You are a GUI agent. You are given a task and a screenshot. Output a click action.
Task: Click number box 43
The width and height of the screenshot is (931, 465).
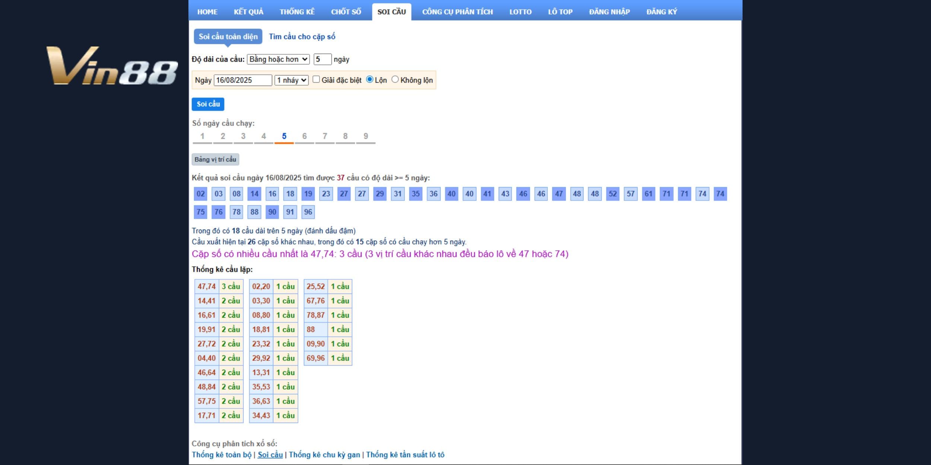505,194
